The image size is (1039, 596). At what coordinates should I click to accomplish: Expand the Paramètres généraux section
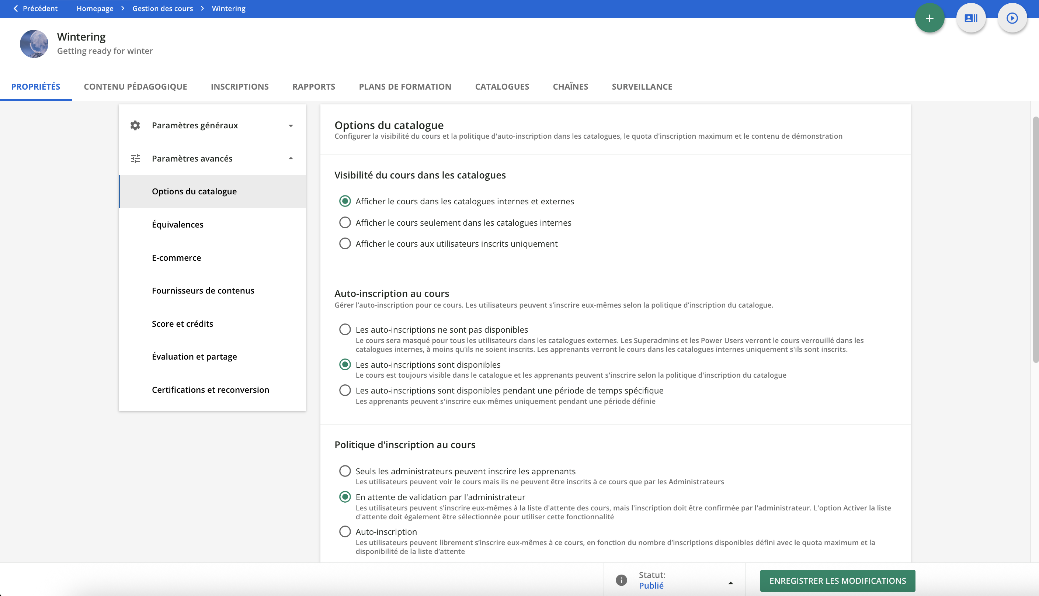[291, 126]
